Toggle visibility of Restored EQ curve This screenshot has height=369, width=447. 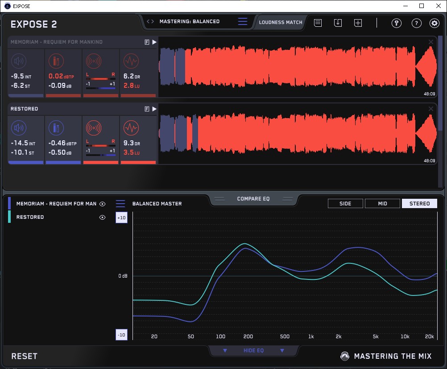(x=103, y=217)
